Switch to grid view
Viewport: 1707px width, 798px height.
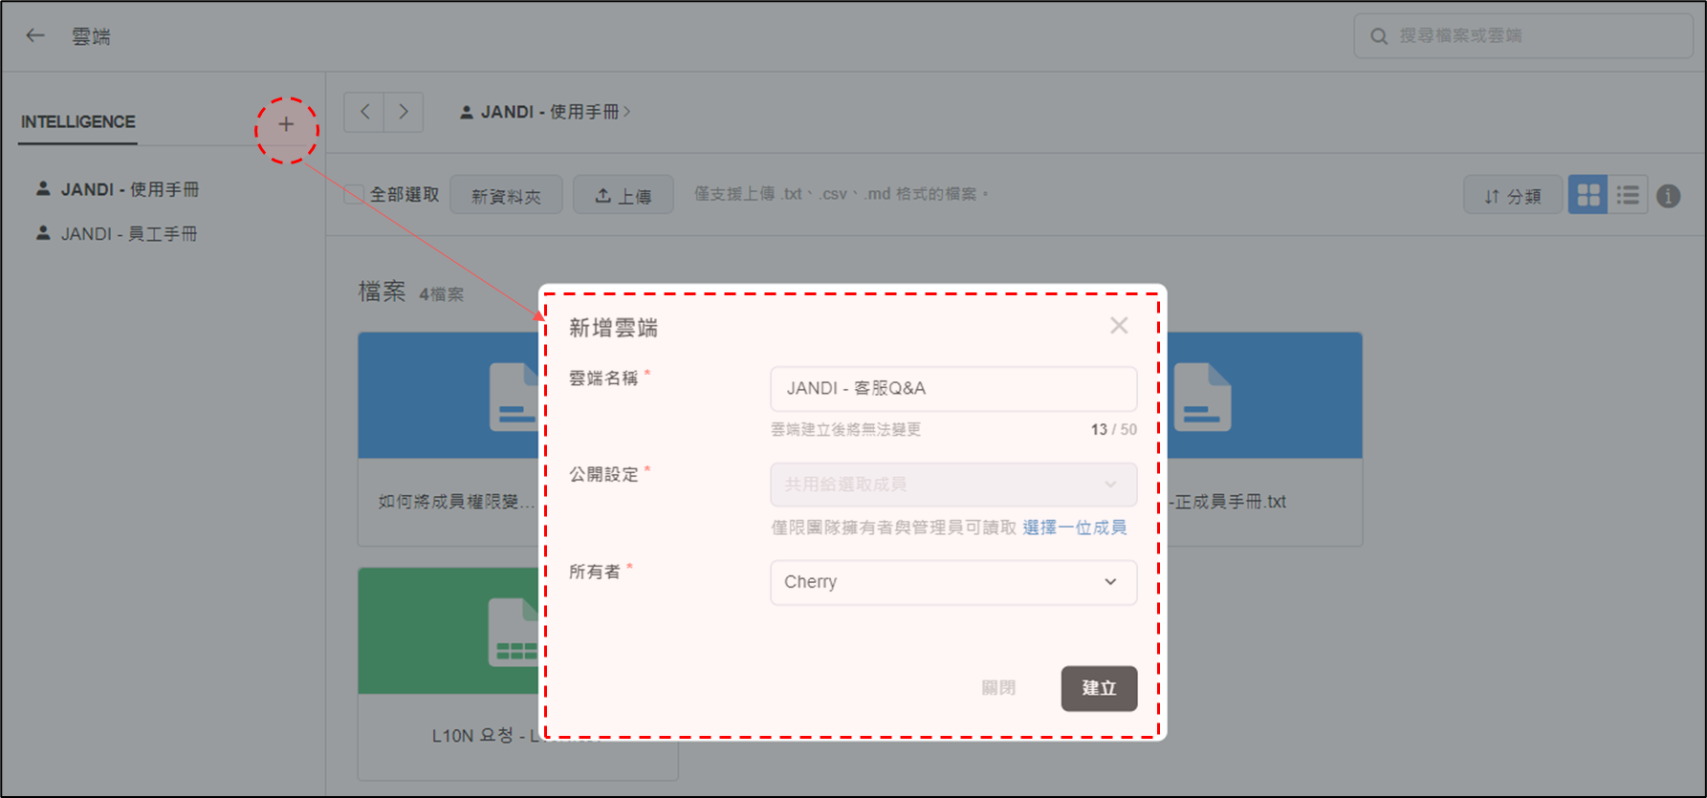click(1588, 195)
